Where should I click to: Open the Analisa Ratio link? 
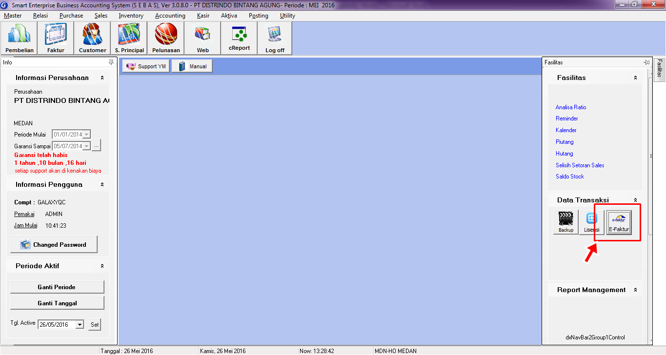pos(571,107)
